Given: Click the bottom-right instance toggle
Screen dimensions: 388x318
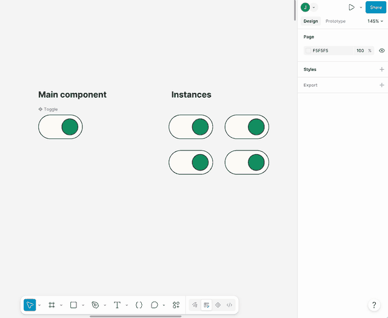Looking at the screenshot, I should pos(247,162).
